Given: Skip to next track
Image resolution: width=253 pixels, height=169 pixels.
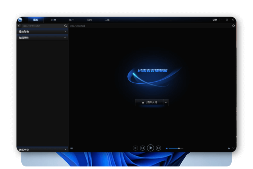Looking at the screenshot, I should [x=159, y=148].
